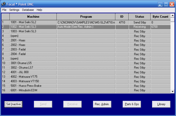The height and width of the screenshot is (116, 176).
Task: Select the (open) machine in row 4
Action: pos(33,36)
